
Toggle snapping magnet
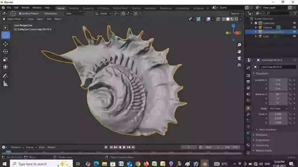(123, 14)
